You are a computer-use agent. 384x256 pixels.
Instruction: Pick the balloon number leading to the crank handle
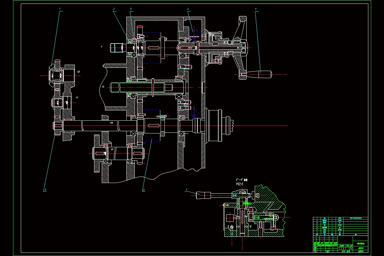click(256, 9)
